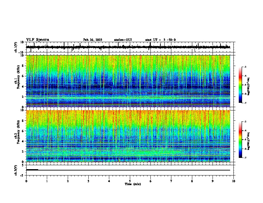Click the "10" tick on the time axis

(x=233, y=181)
